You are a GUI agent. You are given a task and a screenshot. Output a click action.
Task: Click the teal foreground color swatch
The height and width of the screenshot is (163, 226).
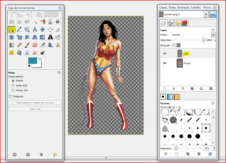coord(32,61)
